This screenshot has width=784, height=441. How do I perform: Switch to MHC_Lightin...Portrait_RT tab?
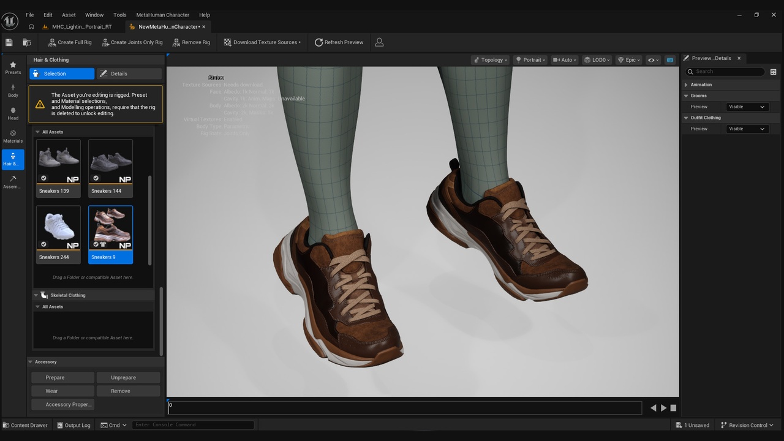tap(78, 26)
